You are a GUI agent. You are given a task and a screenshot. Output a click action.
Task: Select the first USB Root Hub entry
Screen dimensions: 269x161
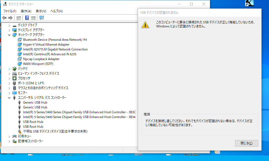click(x=33, y=122)
